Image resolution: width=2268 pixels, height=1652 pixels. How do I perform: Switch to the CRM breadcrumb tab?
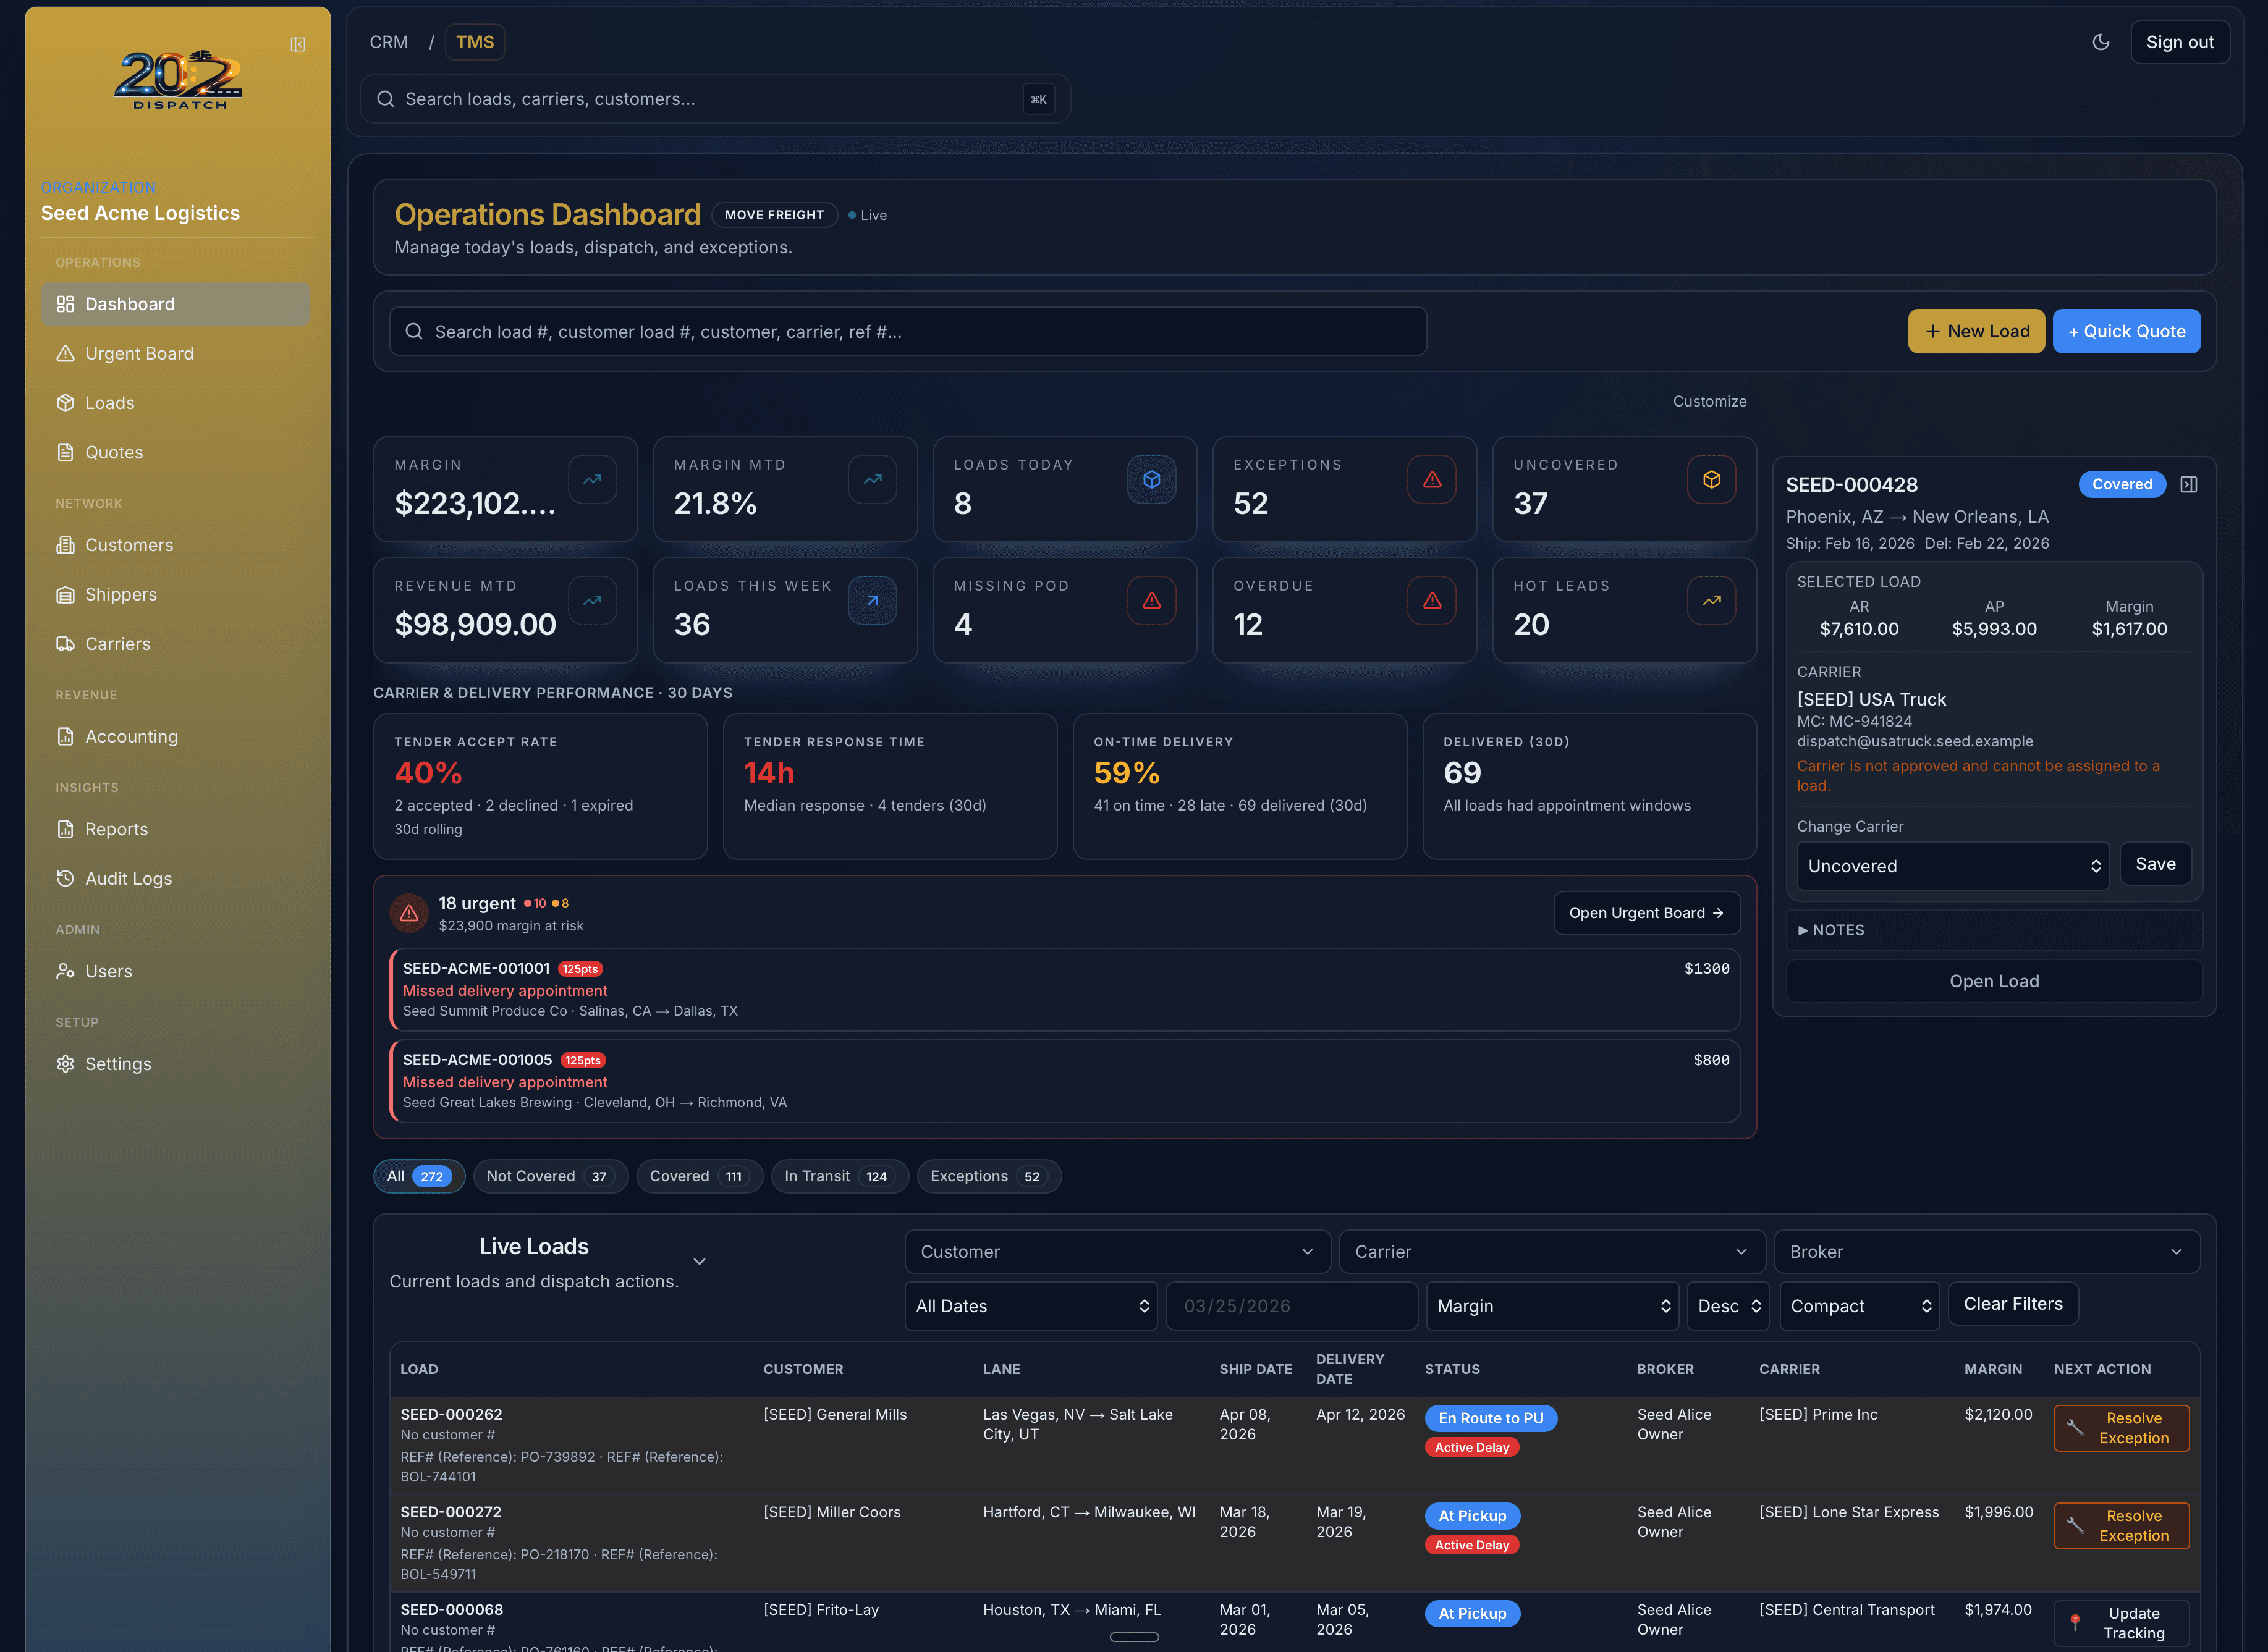coord(389,42)
